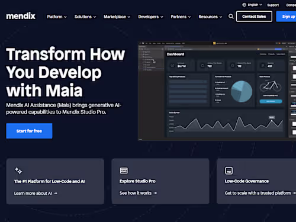Click the mendix logo
The width and height of the screenshot is (296, 222).
(21, 16)
